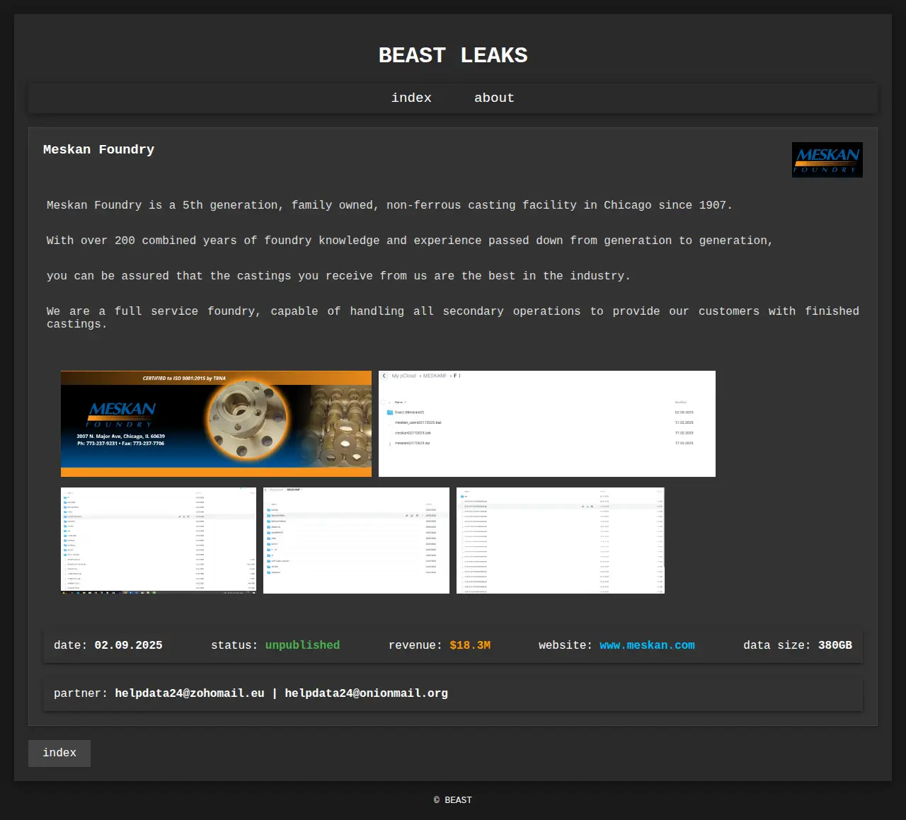906x820 pixels.
Task: Go to index in the top navigation
Action: coord(411,98)
